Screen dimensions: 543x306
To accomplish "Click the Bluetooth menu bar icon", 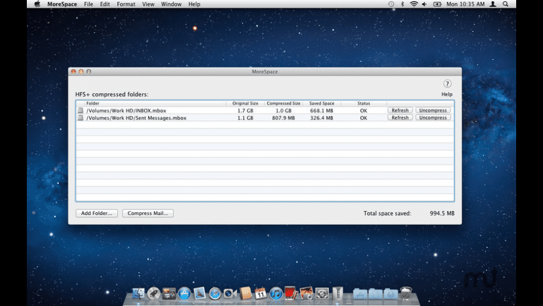I will (403, 4).
